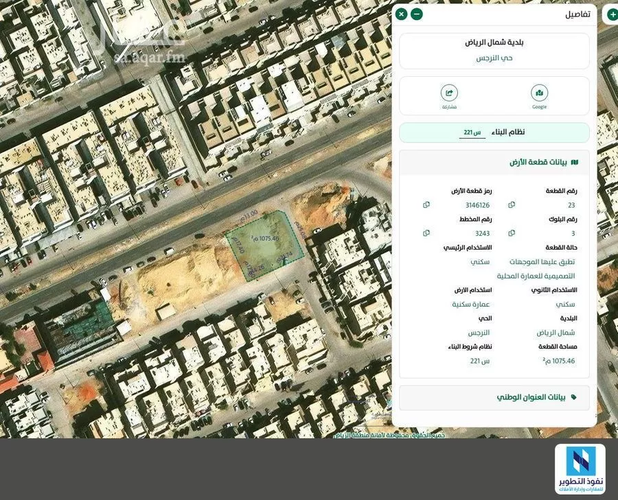Copy plot number 23
The width and height of the screenshot is (618, 500).
click(511, 204)
